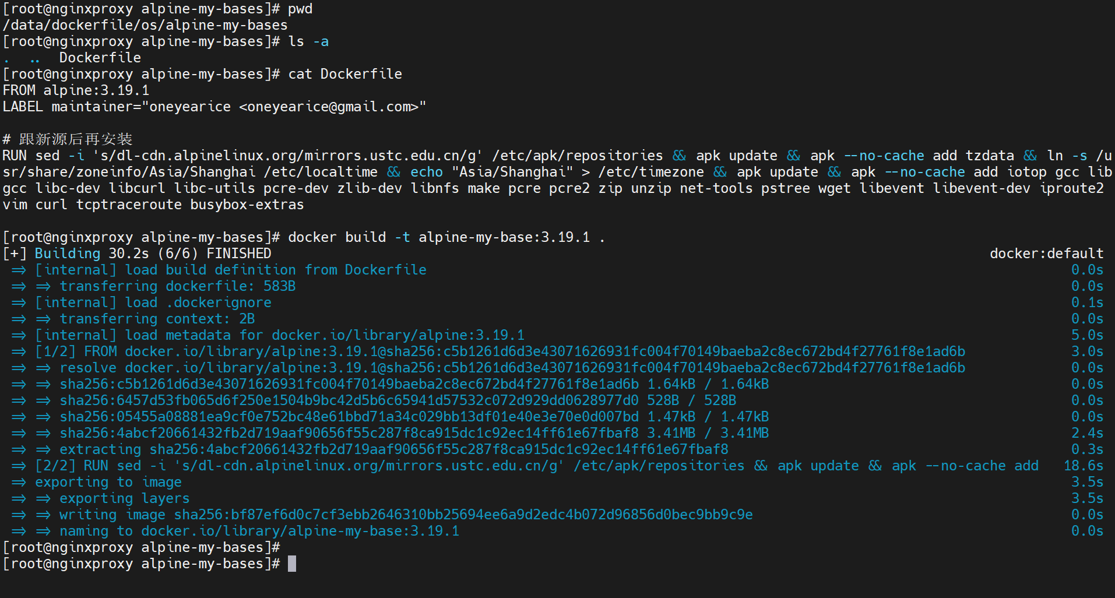The image size is (1115, 598).
Task: Click the docker:default label on the right
Action: (x=1046, y=254)
